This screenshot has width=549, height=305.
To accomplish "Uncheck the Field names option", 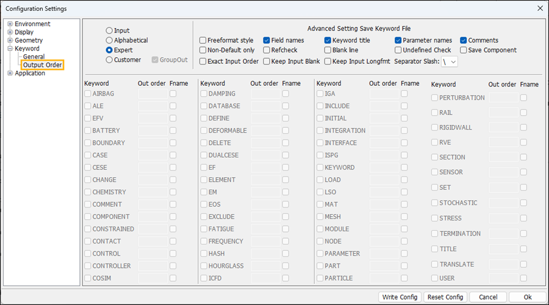I will [x=267, y=41].
